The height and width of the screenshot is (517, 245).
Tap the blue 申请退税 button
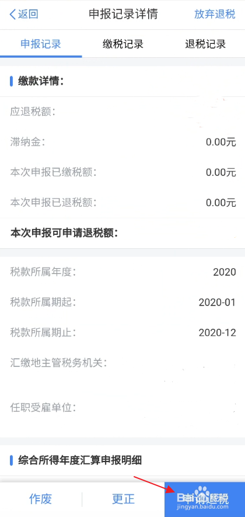205,499
